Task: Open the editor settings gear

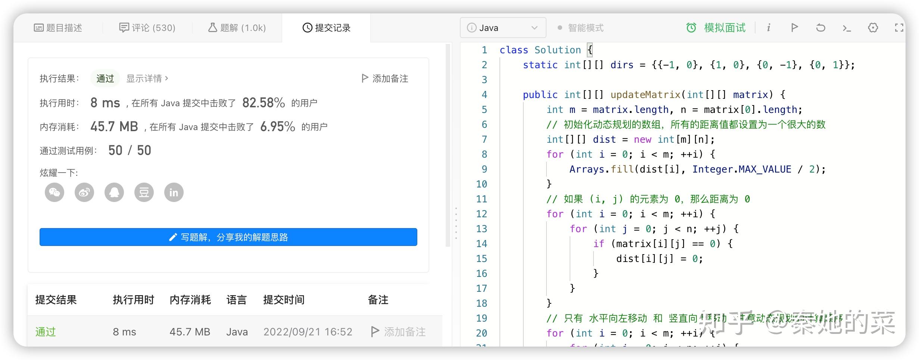Action: tap(873, 28)
